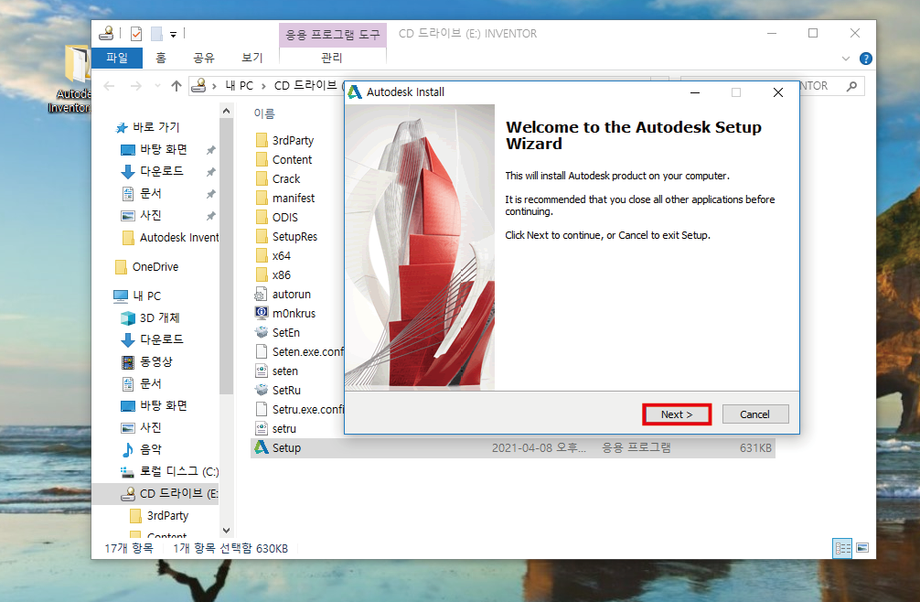Go up one folder level
The width and height of the screenshot is (920, 602).
pos(176,86)
